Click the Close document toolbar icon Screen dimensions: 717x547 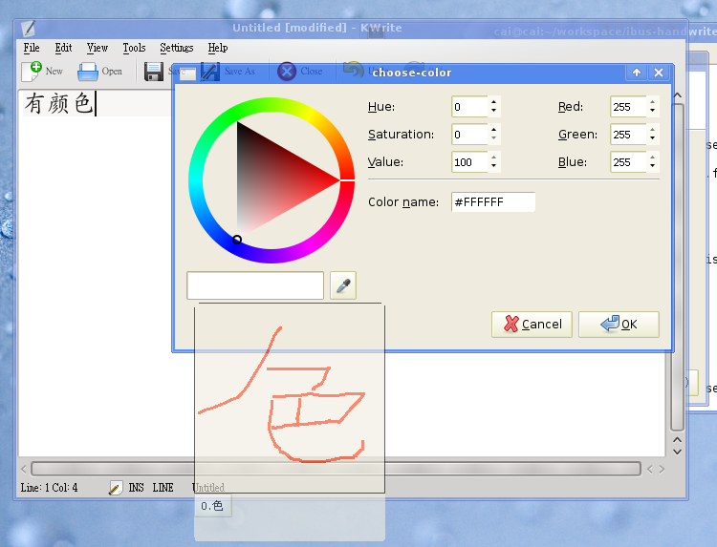tap(287, 71)
